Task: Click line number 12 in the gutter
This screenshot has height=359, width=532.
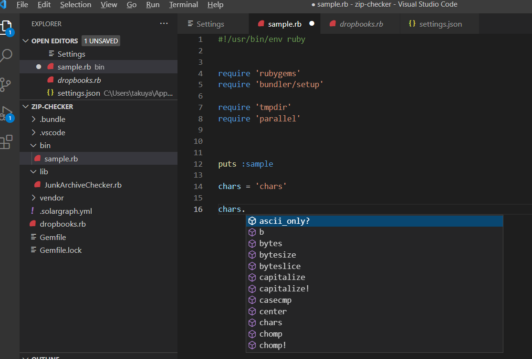Action: 198,164
